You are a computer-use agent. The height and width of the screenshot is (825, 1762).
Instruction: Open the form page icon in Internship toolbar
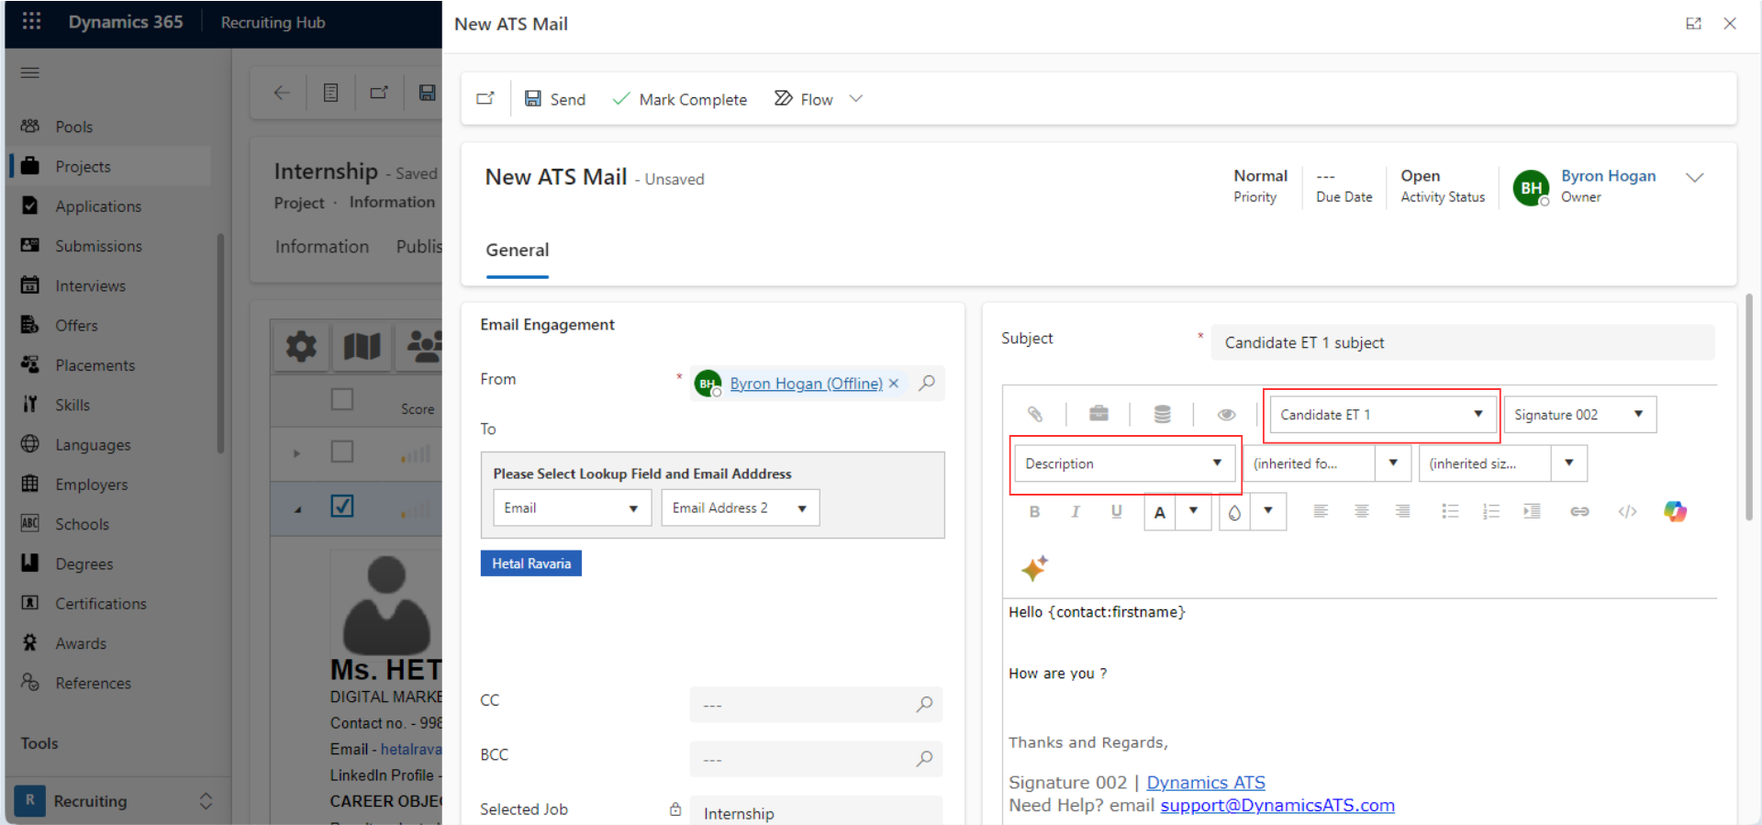(x=330, y=92)
